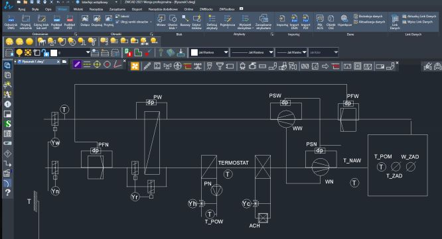Click the green S icon in left sidebar
442x239 pixels.
(7, 124)
